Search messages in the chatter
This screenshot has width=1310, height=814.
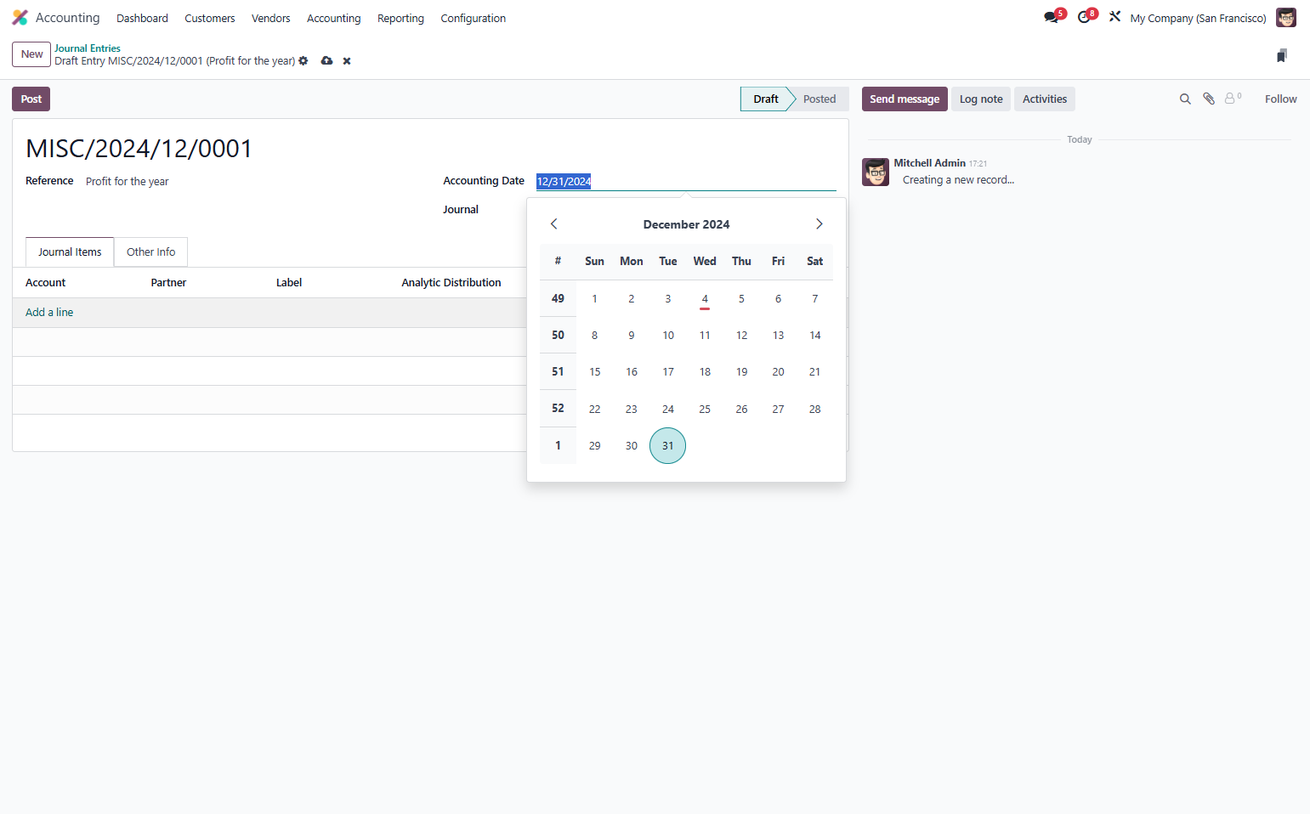(1185, 99)
